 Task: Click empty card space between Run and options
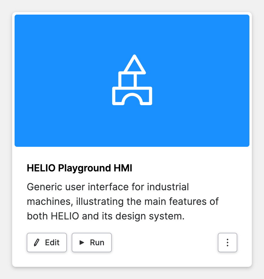coord(164,243)
